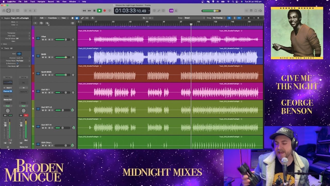Click the Stereo Out output button

(x=8, y=99)
